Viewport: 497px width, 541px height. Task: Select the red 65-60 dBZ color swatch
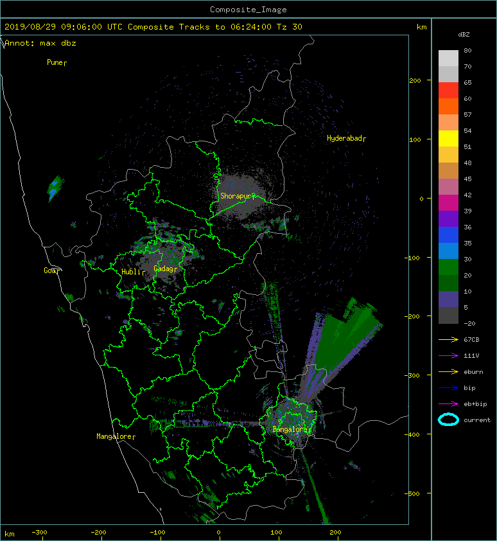448,91
